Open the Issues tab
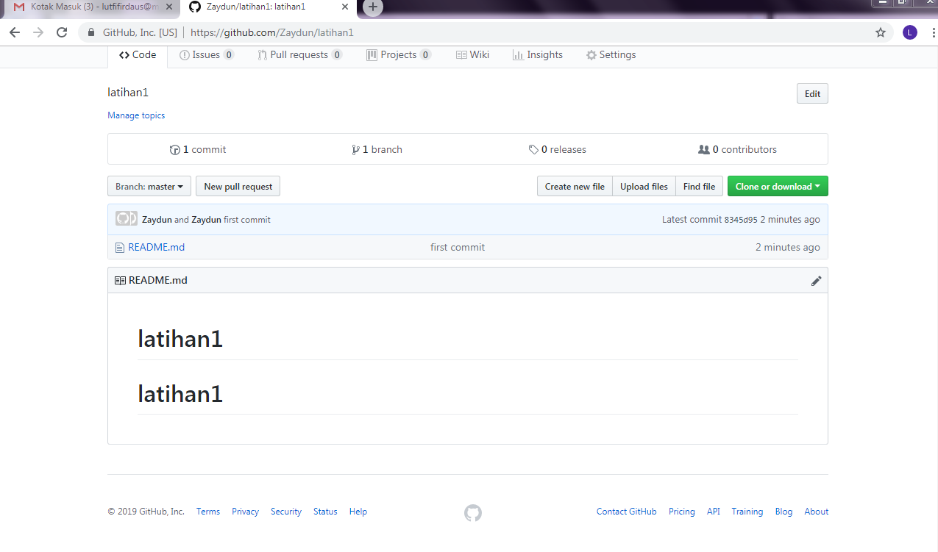Image resolution: width=938 pixels, height=552 pixels. coord(207,55)
